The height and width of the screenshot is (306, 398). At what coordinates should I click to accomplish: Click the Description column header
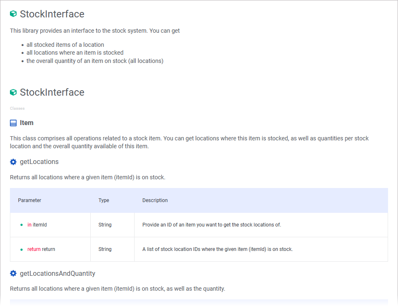point(155,200)
